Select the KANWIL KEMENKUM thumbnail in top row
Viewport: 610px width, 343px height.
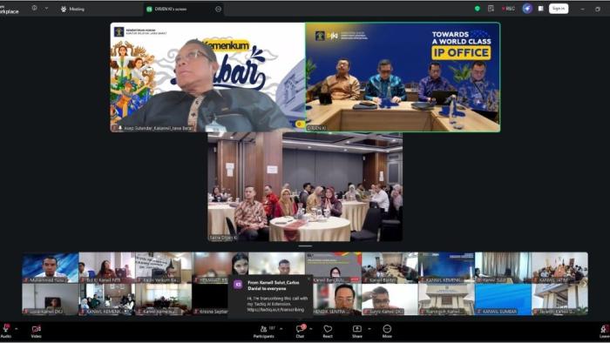point(446,267)
